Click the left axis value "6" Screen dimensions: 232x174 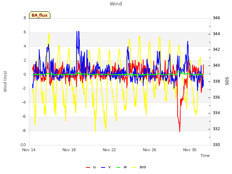25,32
